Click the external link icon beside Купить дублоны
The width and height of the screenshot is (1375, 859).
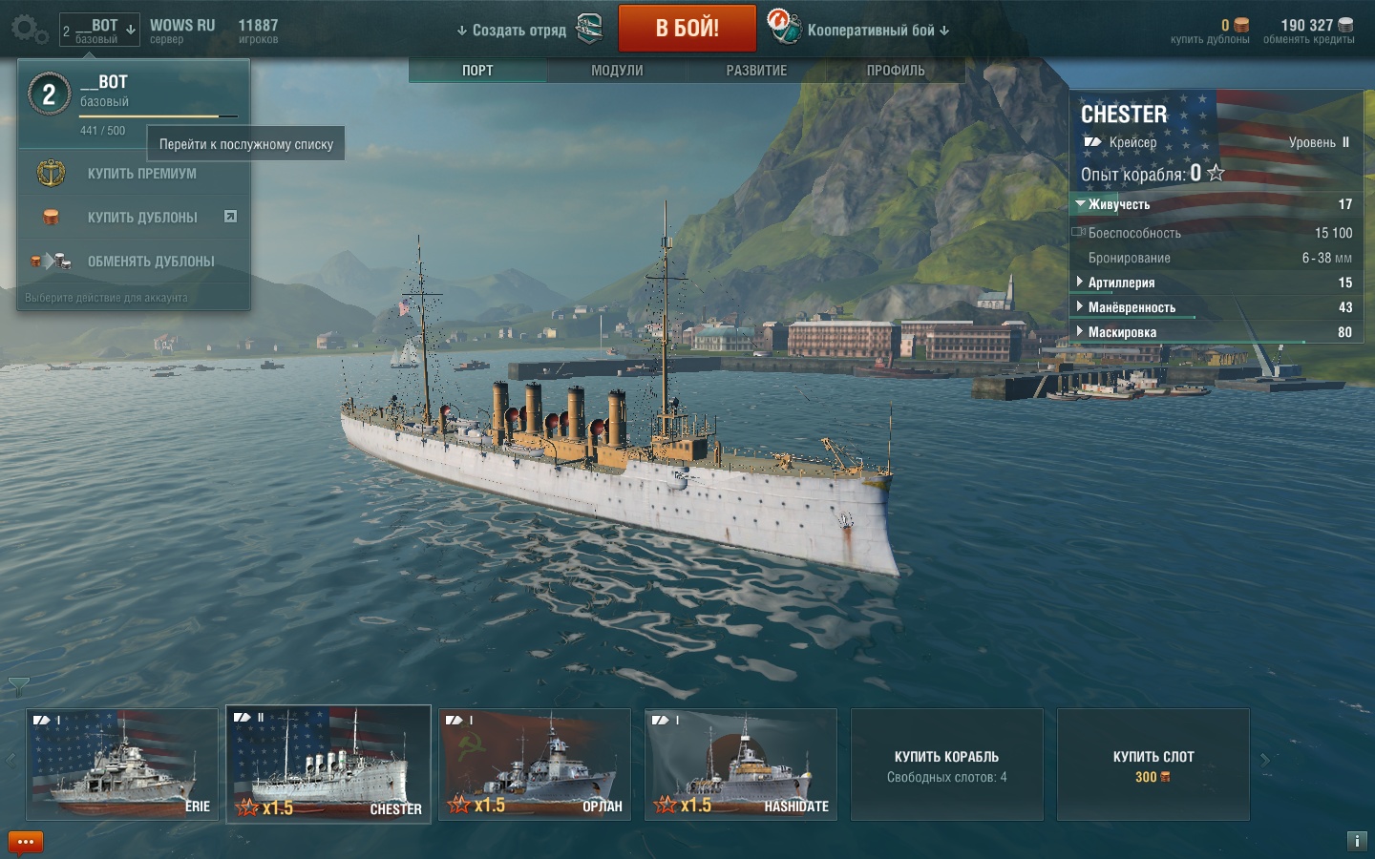230,217
